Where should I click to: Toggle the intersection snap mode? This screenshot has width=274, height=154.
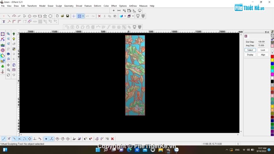click(x=19, y=139)
